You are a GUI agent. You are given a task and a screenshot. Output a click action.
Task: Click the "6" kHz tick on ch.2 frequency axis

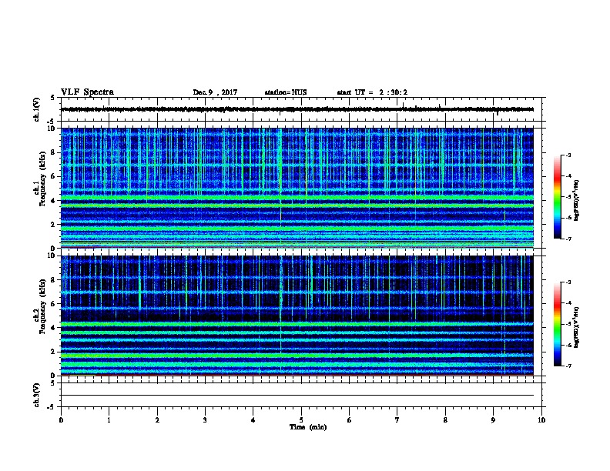click(x=52, y=304)
